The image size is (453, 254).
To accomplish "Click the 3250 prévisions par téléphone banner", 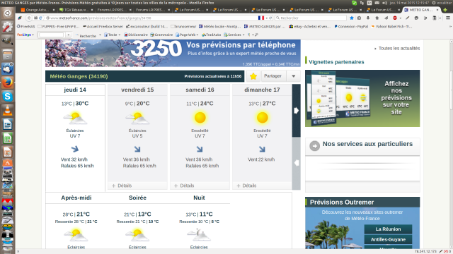I will point(173,54).
